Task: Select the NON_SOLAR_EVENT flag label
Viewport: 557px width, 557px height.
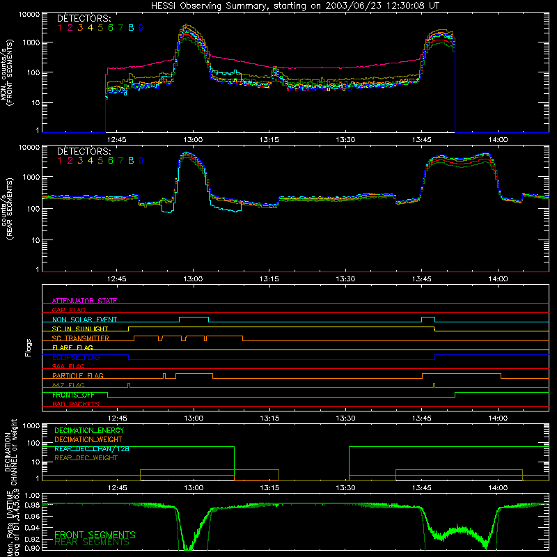Action: tap(84, 320)
